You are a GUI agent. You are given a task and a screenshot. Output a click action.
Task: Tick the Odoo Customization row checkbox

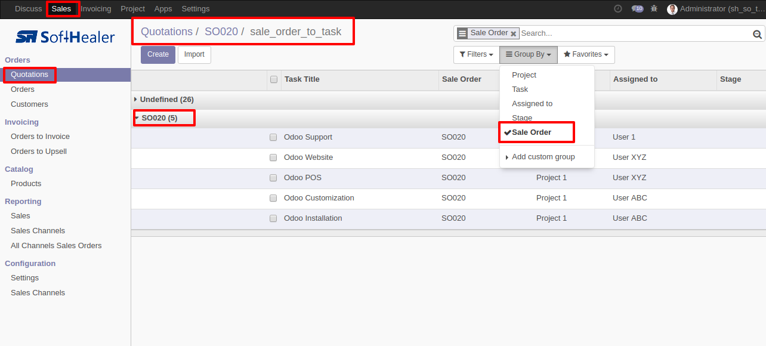[273, 198]
